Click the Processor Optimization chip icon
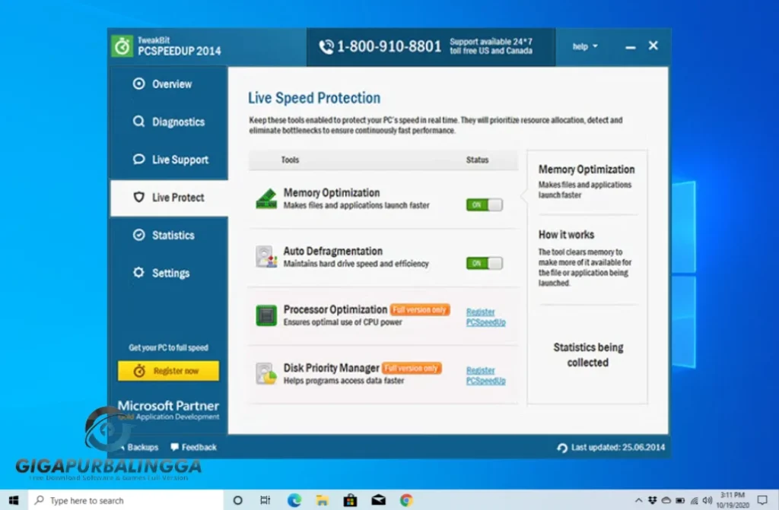The width and height of the screenshot is (779, 510). pyautogui.click(x=266, y=315)
